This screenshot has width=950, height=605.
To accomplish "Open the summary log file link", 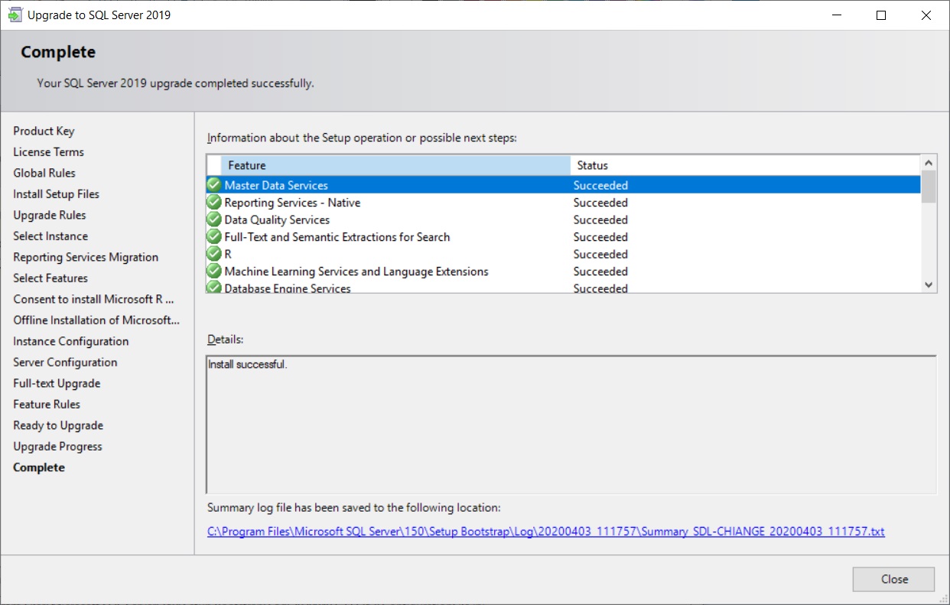I will pyautogui.click(x=545, y=531).
